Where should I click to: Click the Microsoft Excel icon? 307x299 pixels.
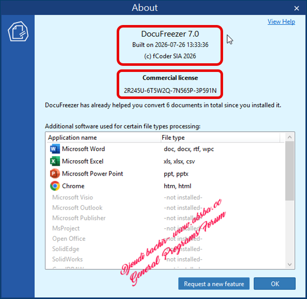pyautogui.click(x=55, y=161)
